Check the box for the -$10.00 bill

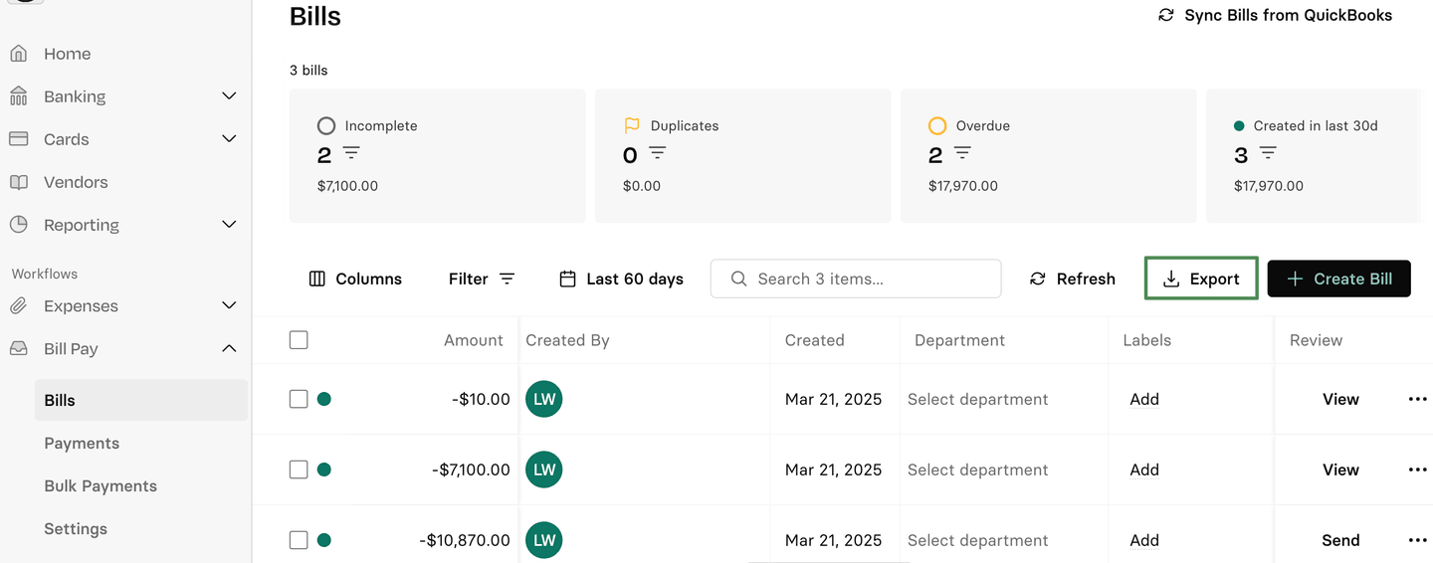coord(299,399)
